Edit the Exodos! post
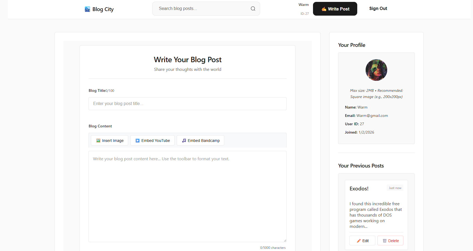Screen dimensions: 473x251 click(x=362, y=240)
